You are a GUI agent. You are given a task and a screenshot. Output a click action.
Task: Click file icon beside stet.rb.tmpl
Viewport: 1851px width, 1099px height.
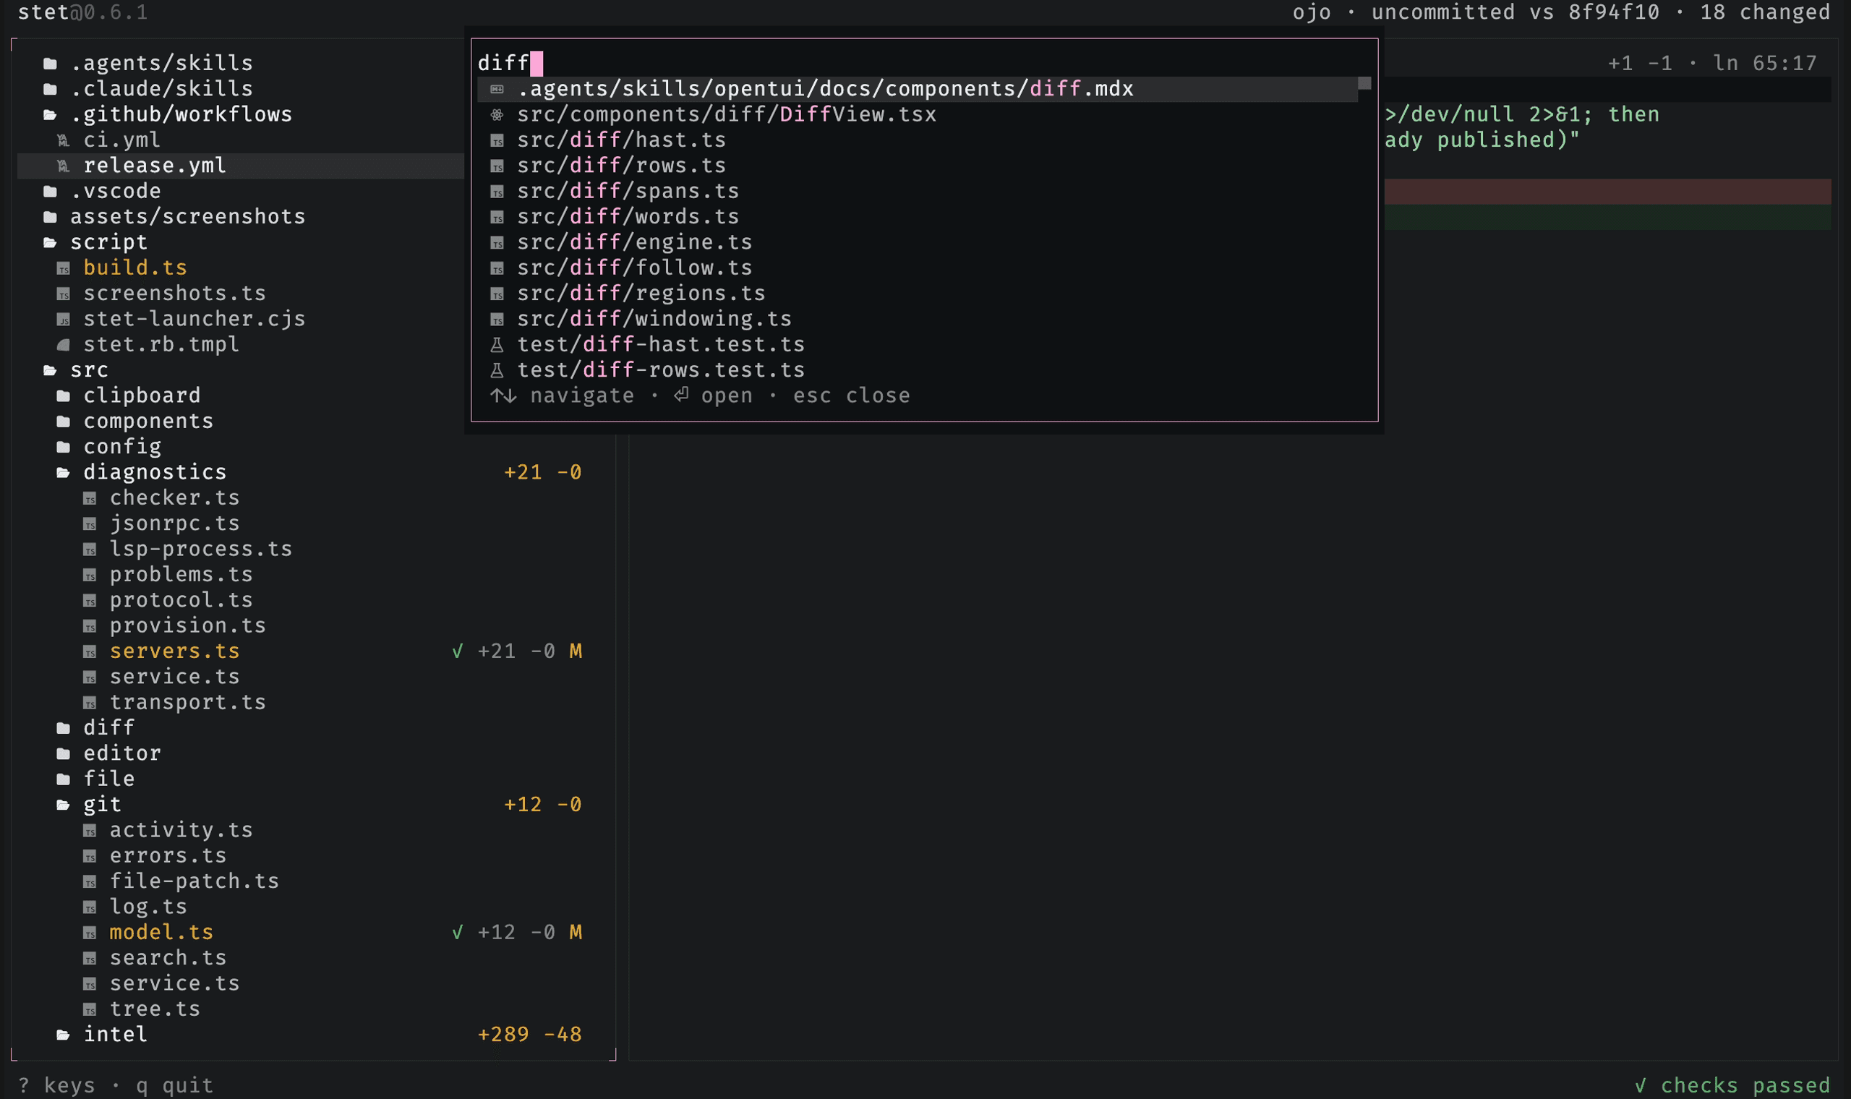point(64,345)
